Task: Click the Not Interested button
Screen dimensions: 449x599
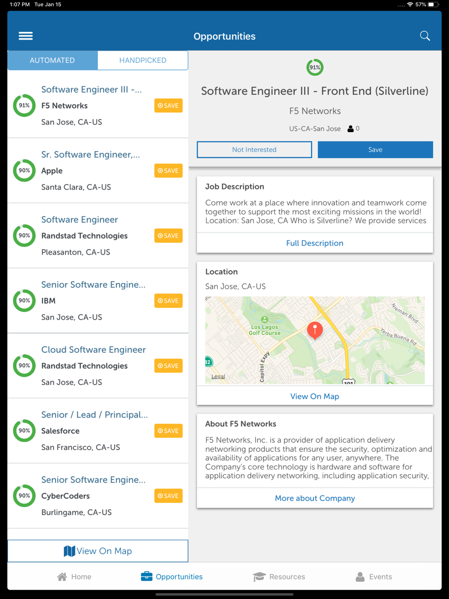Action: (x=254, y=150)
